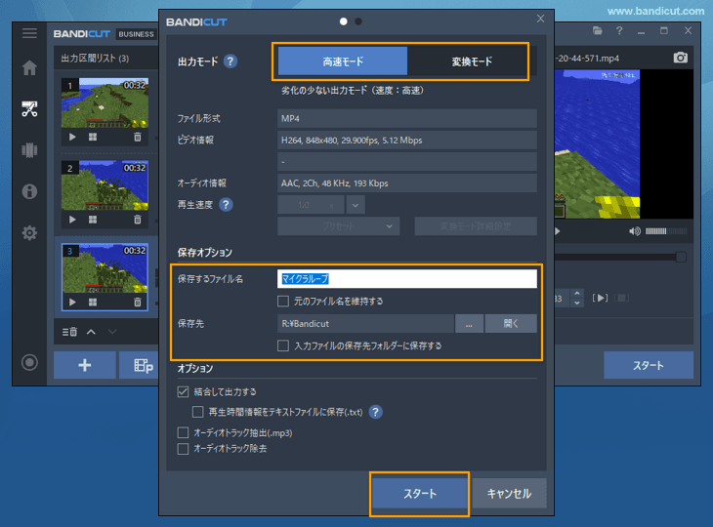Viewport: 713px width, 527px height.
Task: Open help for time info text file option
Action: pyautogui.click(x=376, y=412)
